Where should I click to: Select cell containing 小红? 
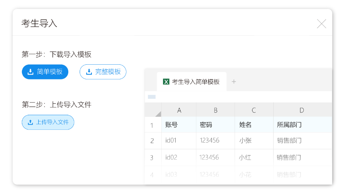click(x=254, y=157)
